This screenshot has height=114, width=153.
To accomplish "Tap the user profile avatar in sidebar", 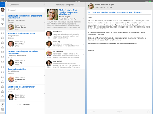I will (2, 10).
